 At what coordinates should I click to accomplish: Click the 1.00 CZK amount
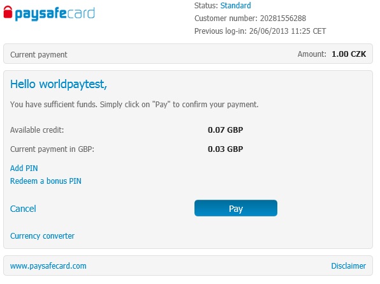pyautogui.click(x=349, y=54)
